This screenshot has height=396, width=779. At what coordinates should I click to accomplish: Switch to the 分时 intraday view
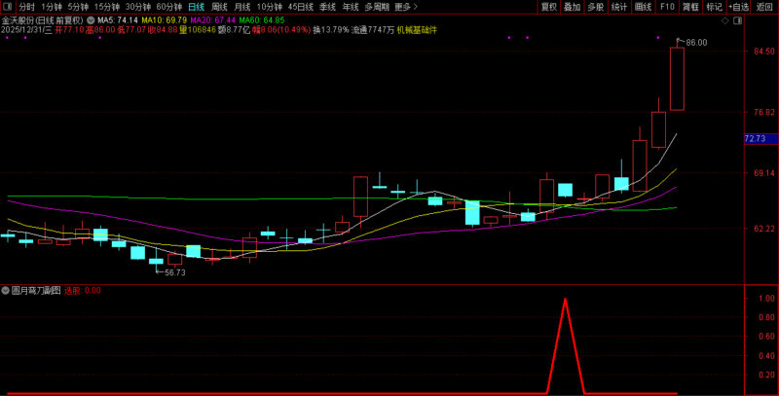[x=26, y=6]
